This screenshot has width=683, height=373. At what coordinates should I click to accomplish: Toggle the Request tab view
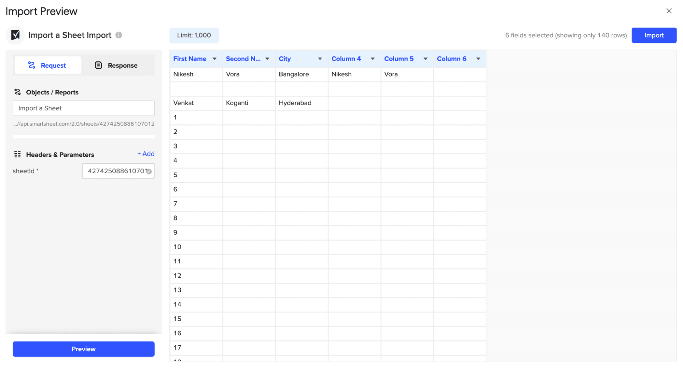point(46,65)
